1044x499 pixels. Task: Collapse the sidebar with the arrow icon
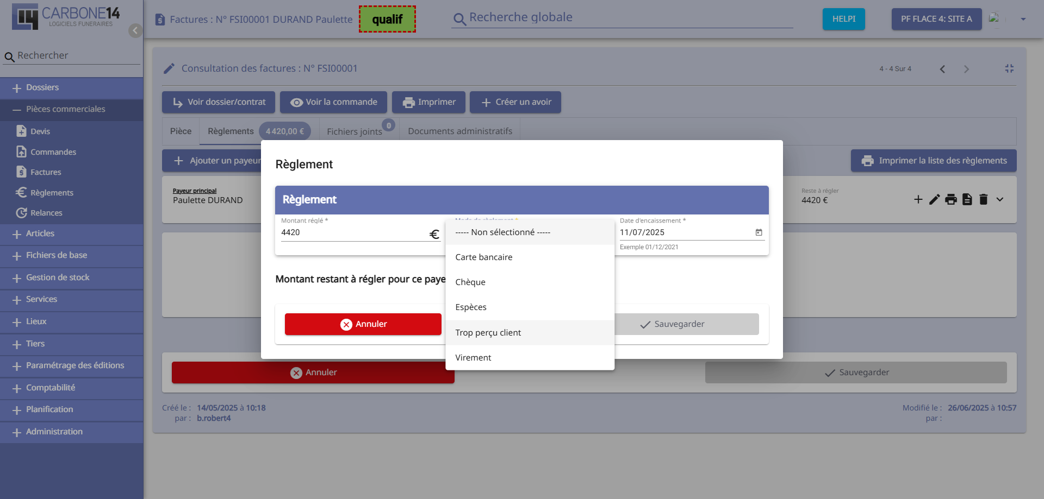pos(135,30)
